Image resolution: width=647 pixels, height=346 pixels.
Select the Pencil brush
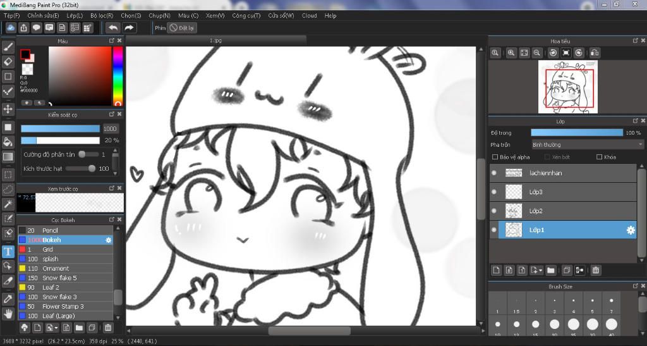coord(65,230)
